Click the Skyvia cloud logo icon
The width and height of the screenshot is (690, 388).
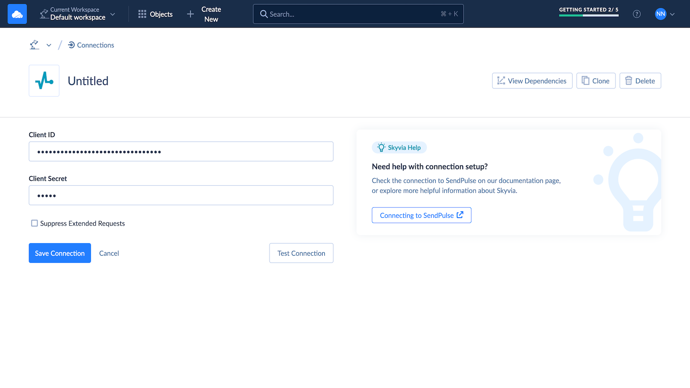[17, 14]
